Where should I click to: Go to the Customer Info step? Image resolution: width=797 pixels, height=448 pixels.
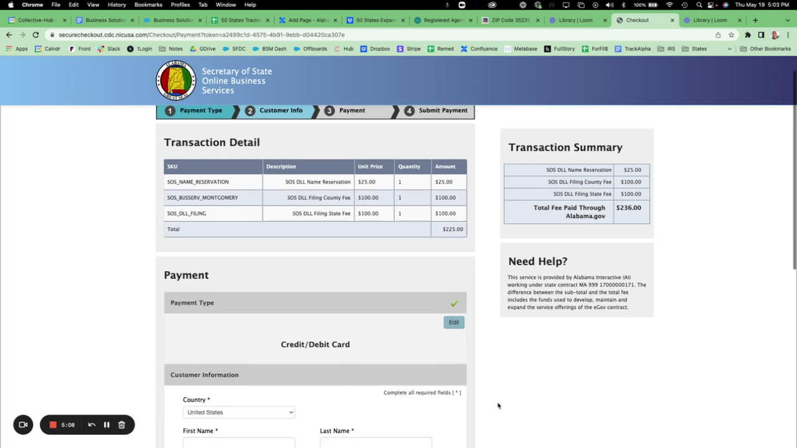(x=275, y=111)
